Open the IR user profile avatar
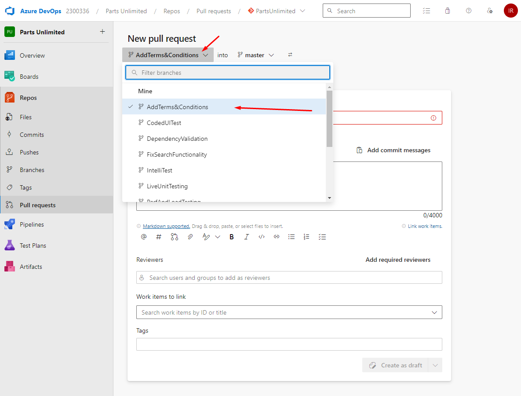The width and height of the screenshot is (521, 396). point(511,11)
